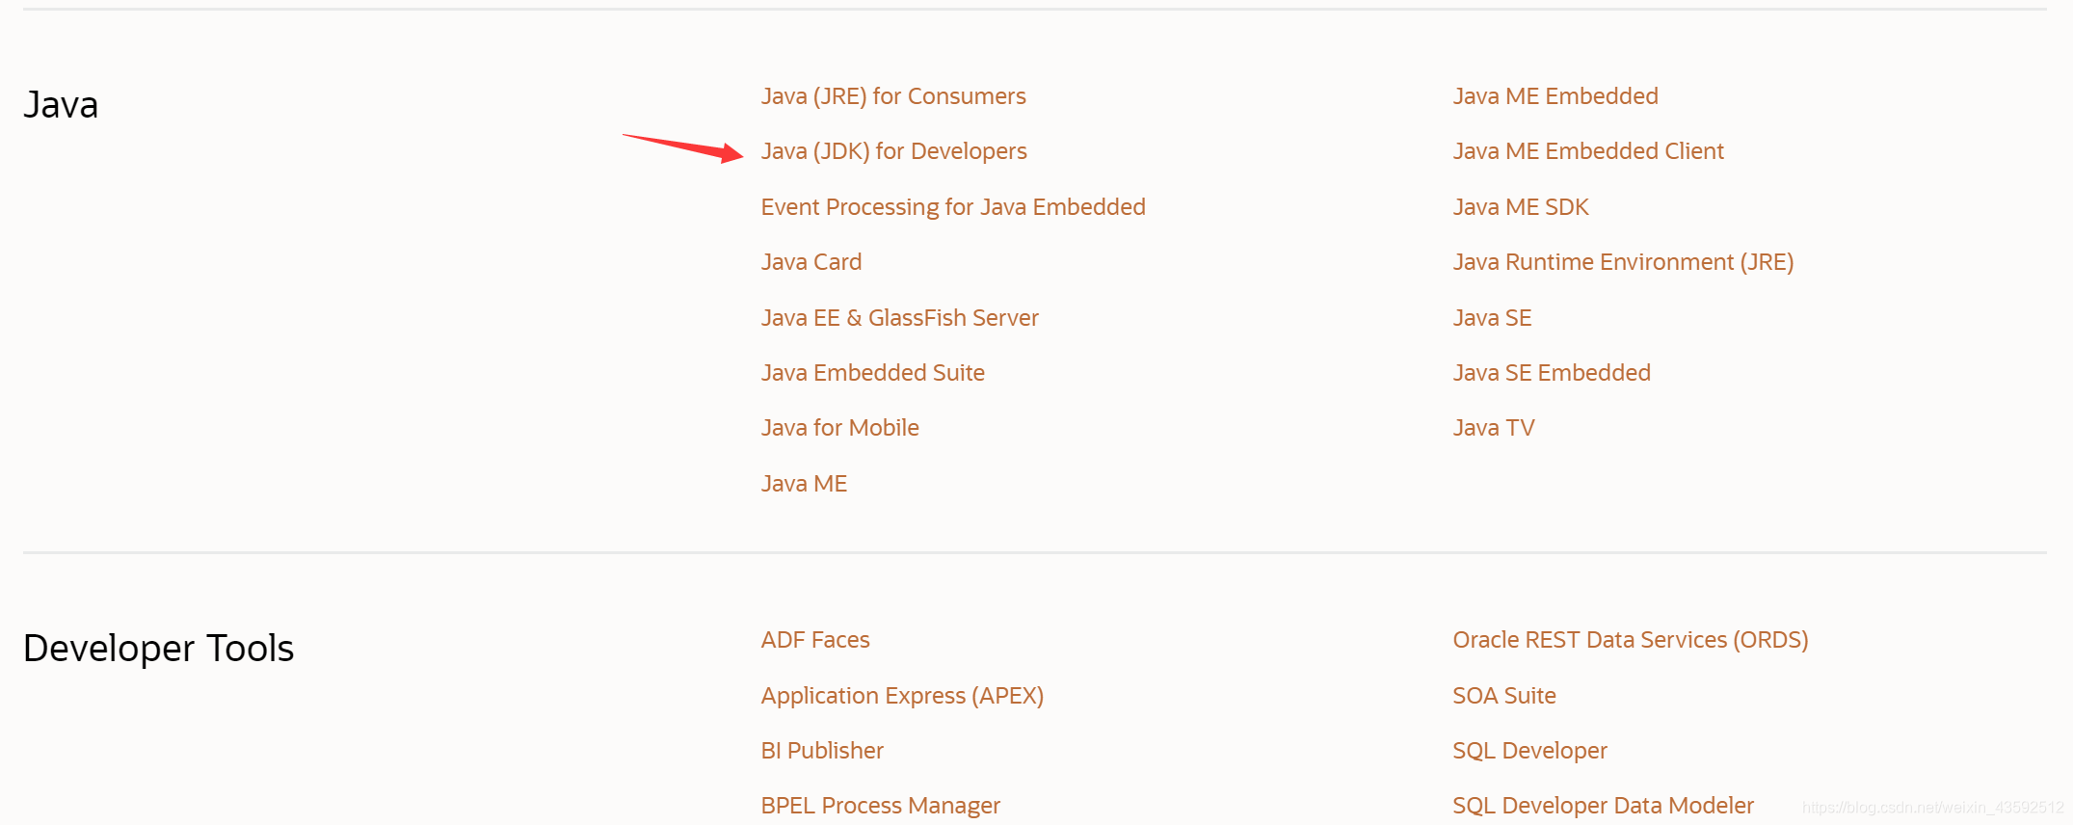The image size is (2073, 825).
Task: Open the ADF Faces link
Action: point(815,640)
